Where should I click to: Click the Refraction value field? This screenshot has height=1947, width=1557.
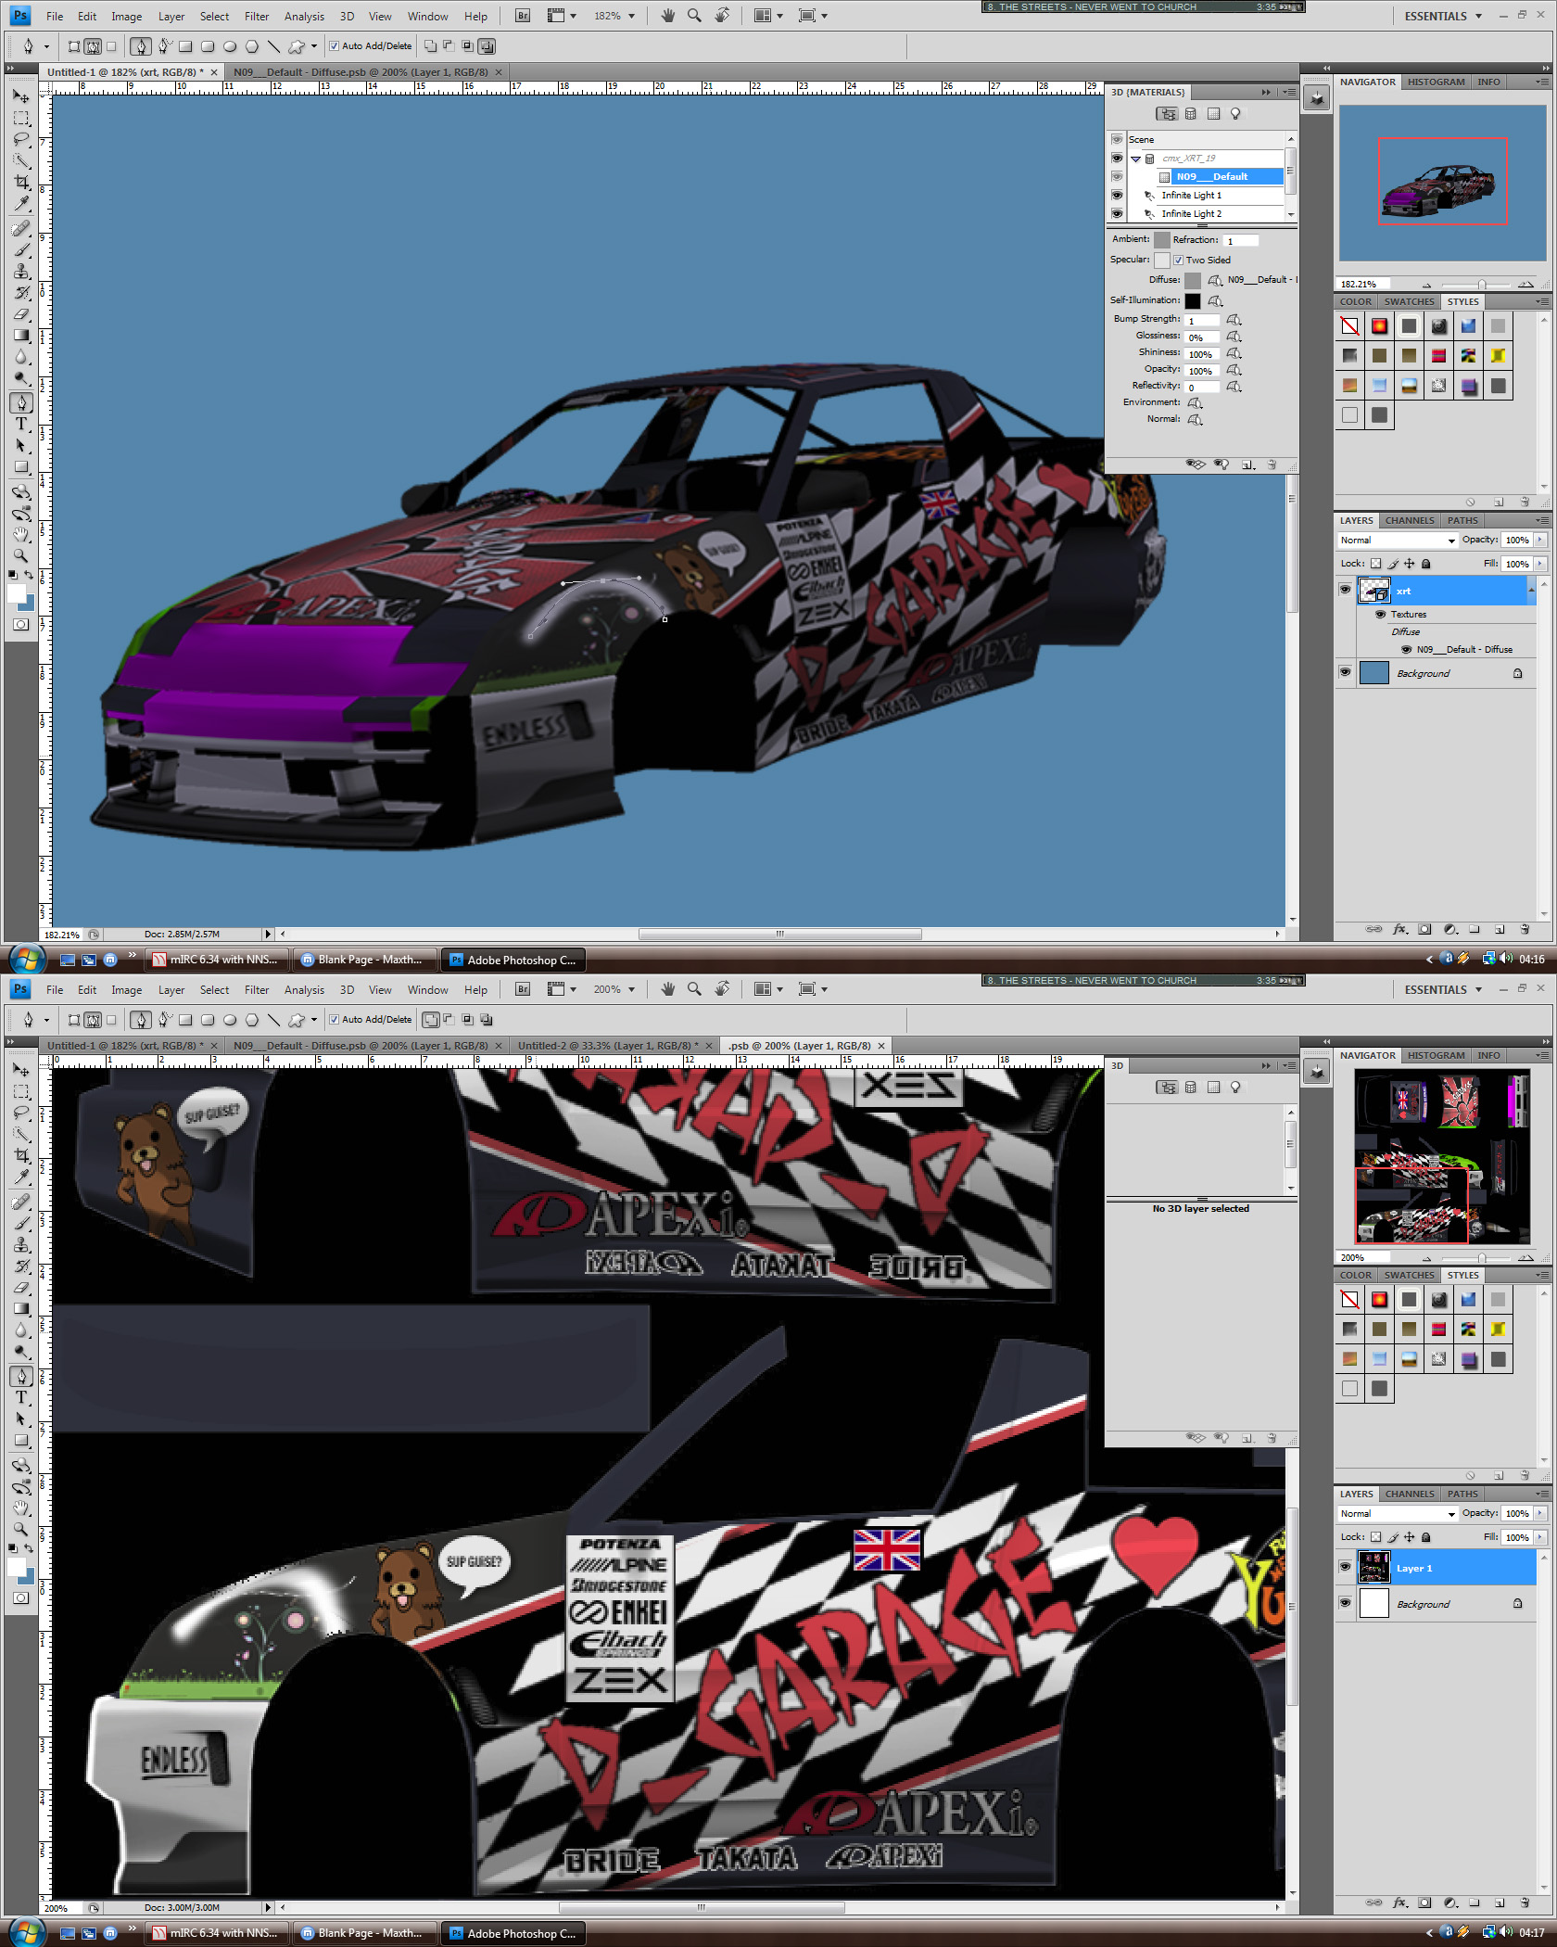click(x=1241, y=241)
